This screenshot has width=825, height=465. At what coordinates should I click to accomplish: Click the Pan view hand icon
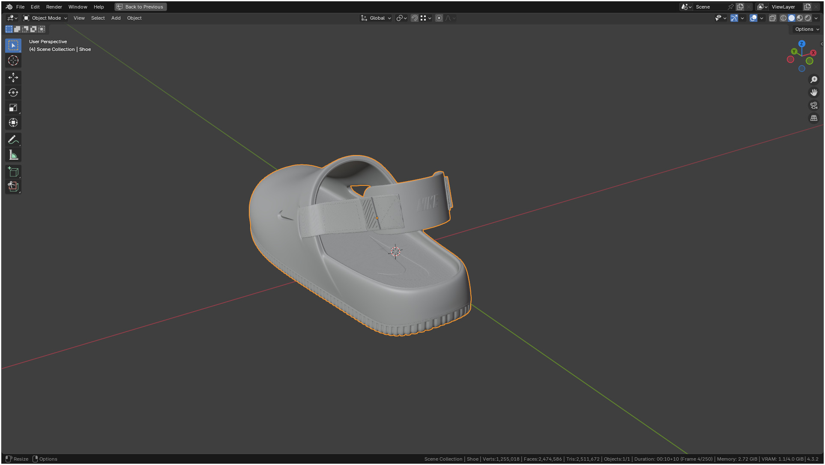(814, 92)
